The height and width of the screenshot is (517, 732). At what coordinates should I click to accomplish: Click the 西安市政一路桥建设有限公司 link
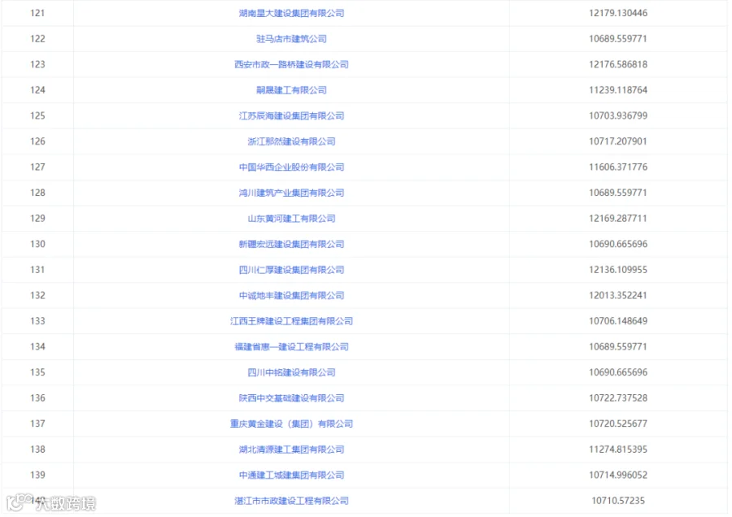[x=291, y=64]
